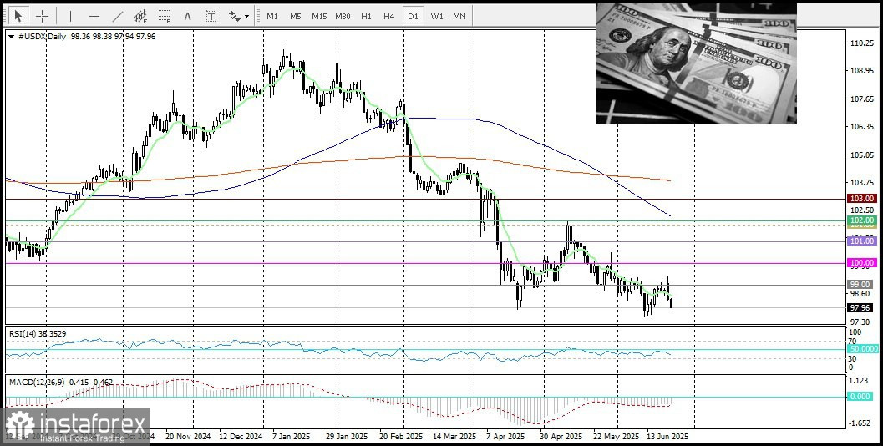
Task: Select the cursor arrow tool
Action: click(18, 16)
